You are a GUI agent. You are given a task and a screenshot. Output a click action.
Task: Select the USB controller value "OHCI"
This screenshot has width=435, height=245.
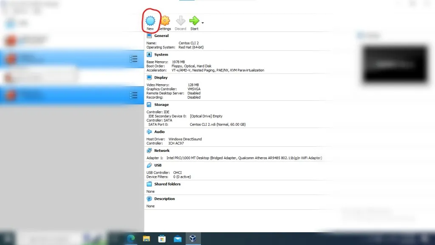[x=177, y=173]
